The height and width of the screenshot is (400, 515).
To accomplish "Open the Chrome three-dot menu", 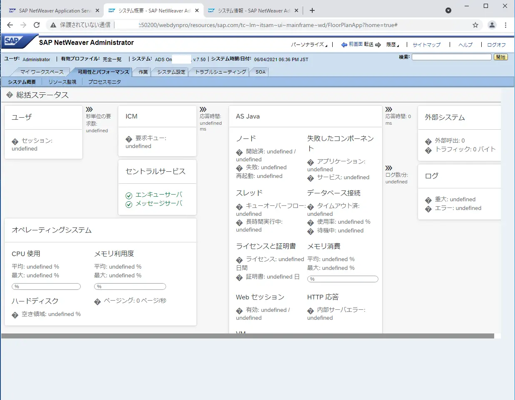I will (505, 25).
